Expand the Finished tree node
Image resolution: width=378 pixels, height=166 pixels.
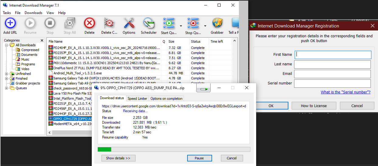point(6,79)
